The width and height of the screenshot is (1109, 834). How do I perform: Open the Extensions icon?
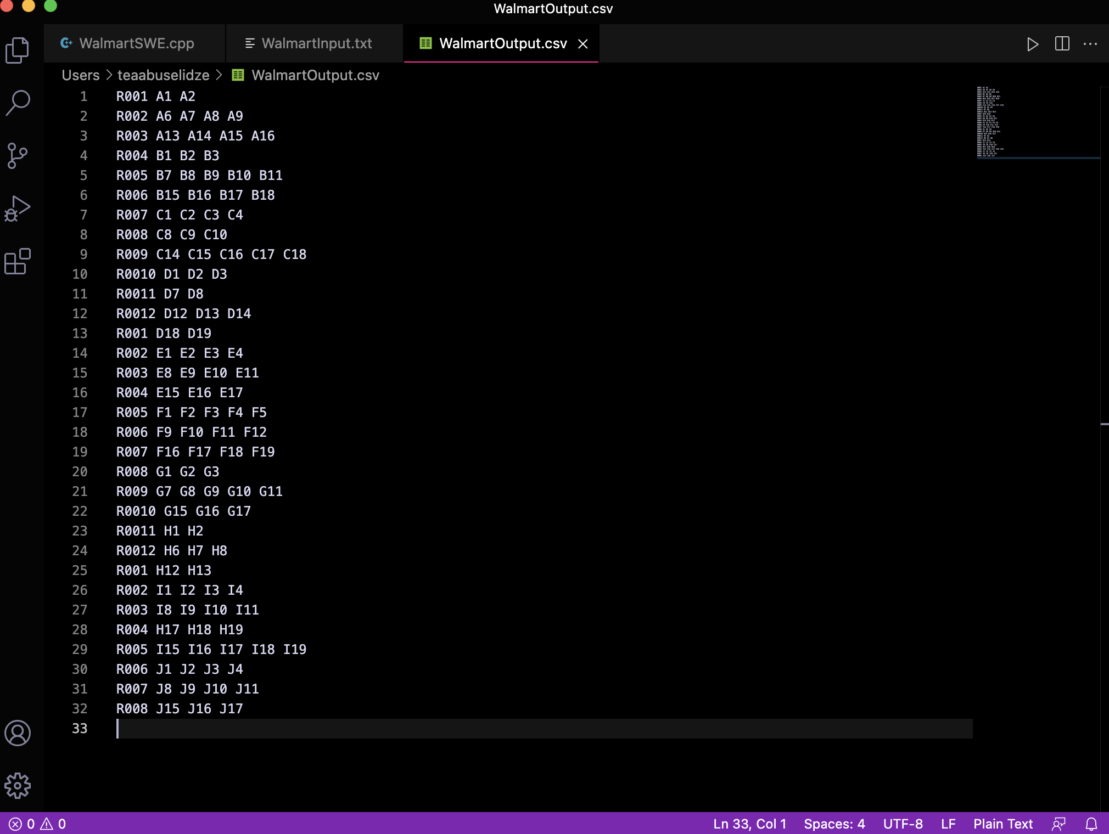click(18, 262)
